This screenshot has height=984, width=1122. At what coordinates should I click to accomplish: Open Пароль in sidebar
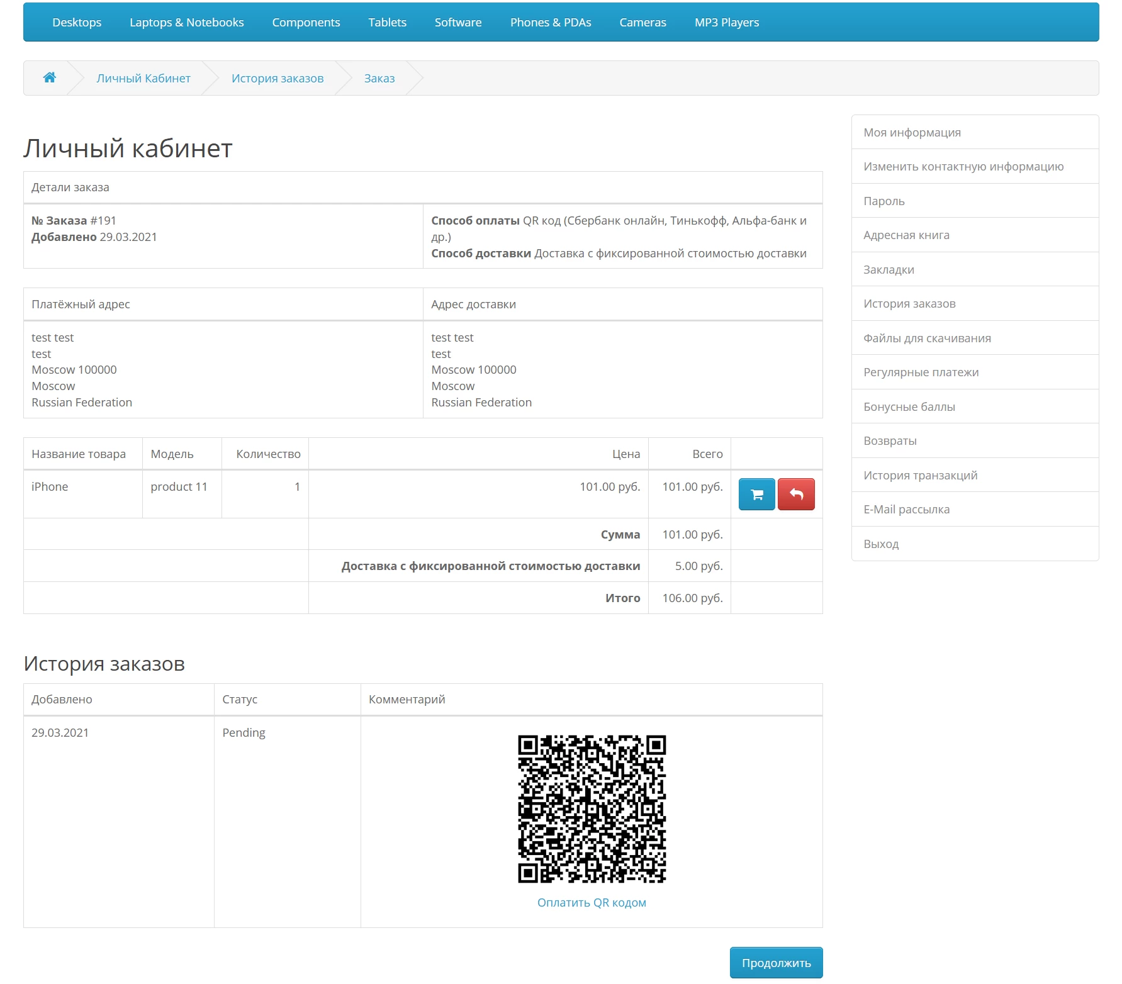(x=975, y=201)
